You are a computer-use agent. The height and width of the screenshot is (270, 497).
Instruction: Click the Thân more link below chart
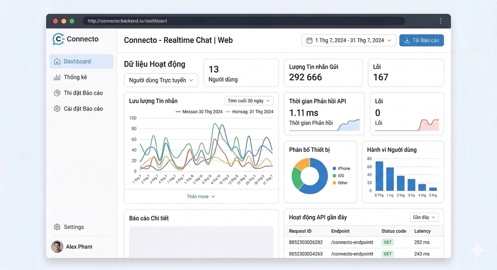click(x=201, y=197)
